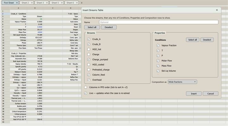Uncheck the Crude_A stream
The image size is (228, 126).
pos(89,39)
